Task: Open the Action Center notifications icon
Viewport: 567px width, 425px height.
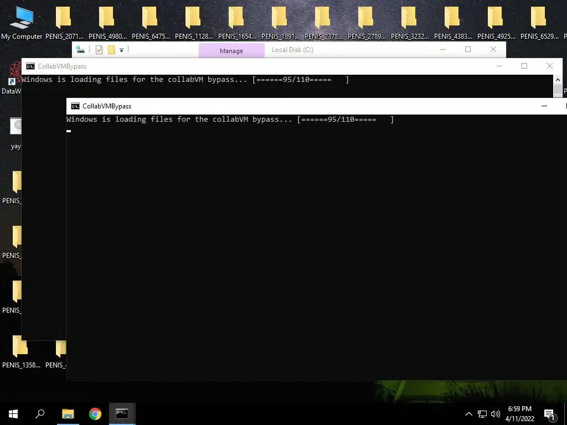Action: pyautogui.click(x=550, y=414)
